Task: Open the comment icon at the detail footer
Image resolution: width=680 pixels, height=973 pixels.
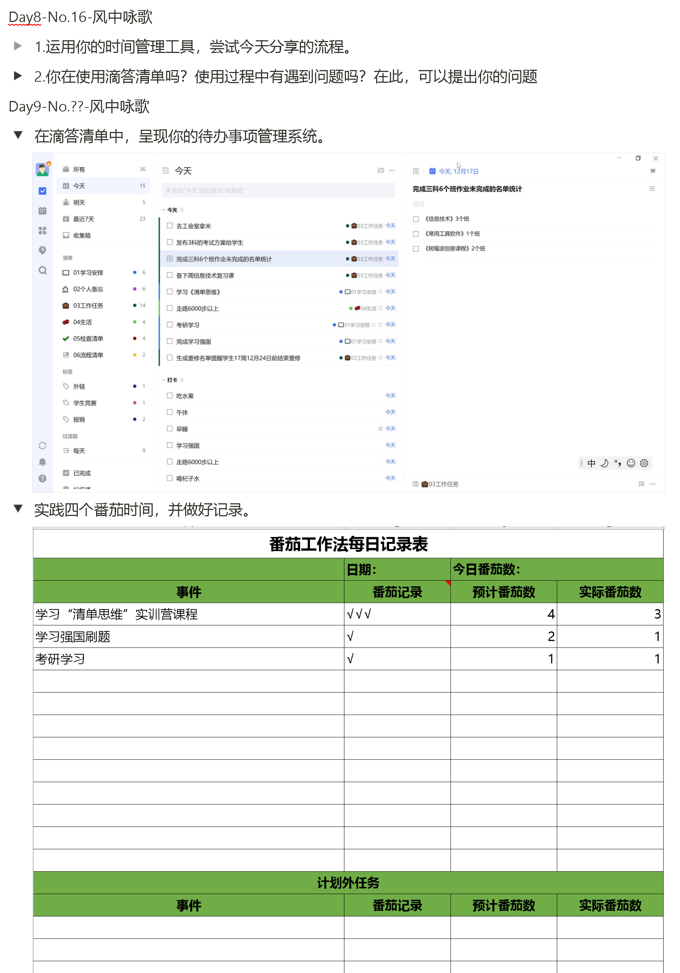Action: click(x=641, y=484)
